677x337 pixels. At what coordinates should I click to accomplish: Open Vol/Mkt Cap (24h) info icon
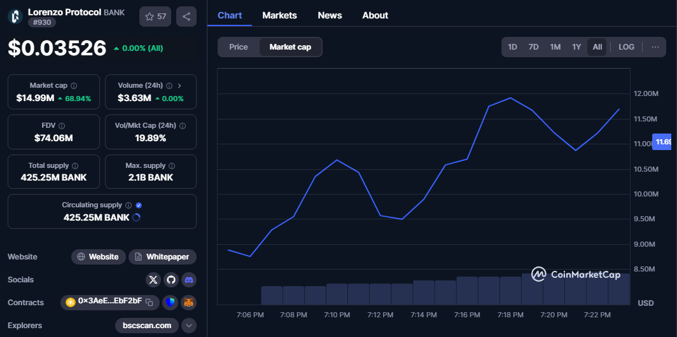pos(183,125)
